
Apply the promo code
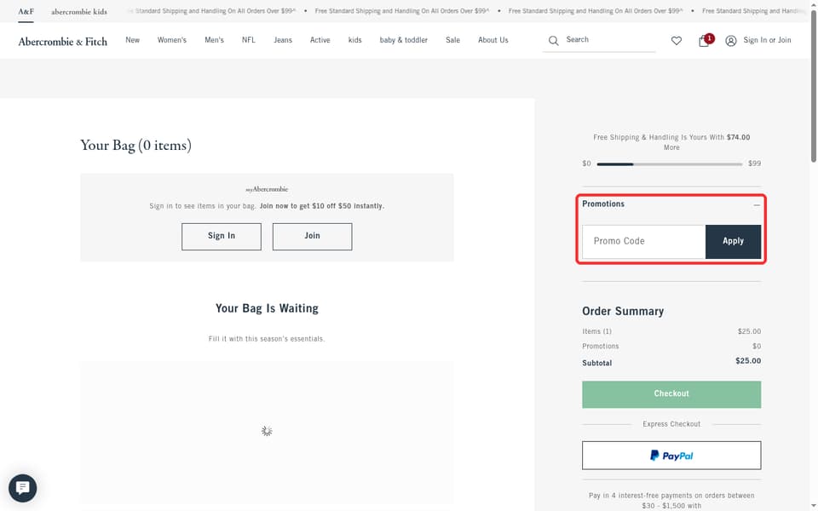733,241
